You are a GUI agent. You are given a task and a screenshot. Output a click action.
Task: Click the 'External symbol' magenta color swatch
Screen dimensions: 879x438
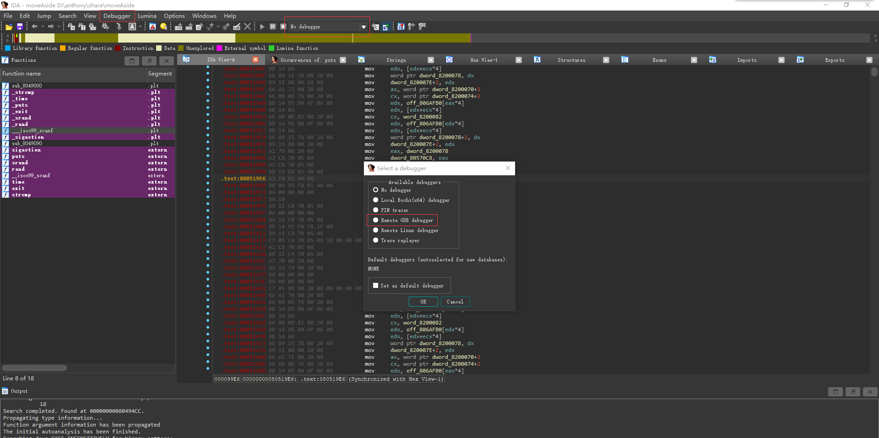pos(219,48)
